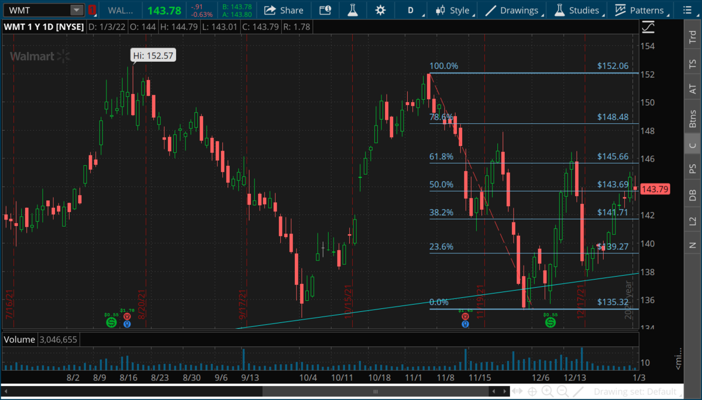Click the red earnings icon labeled $1.78
The height and width of the screenshot is (400, 702).
127,316
